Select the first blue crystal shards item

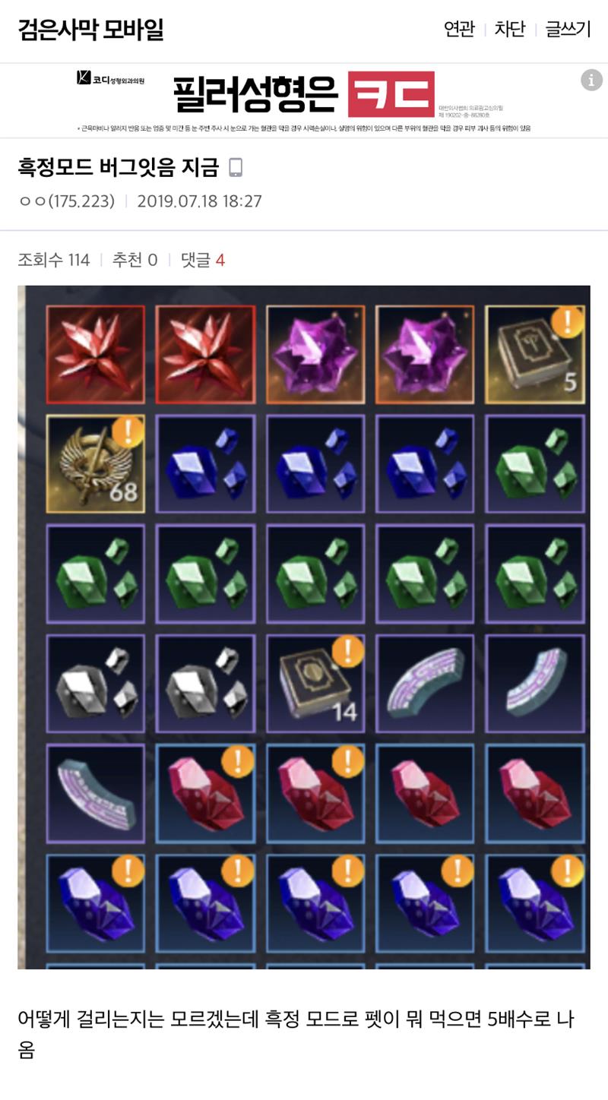205,463
